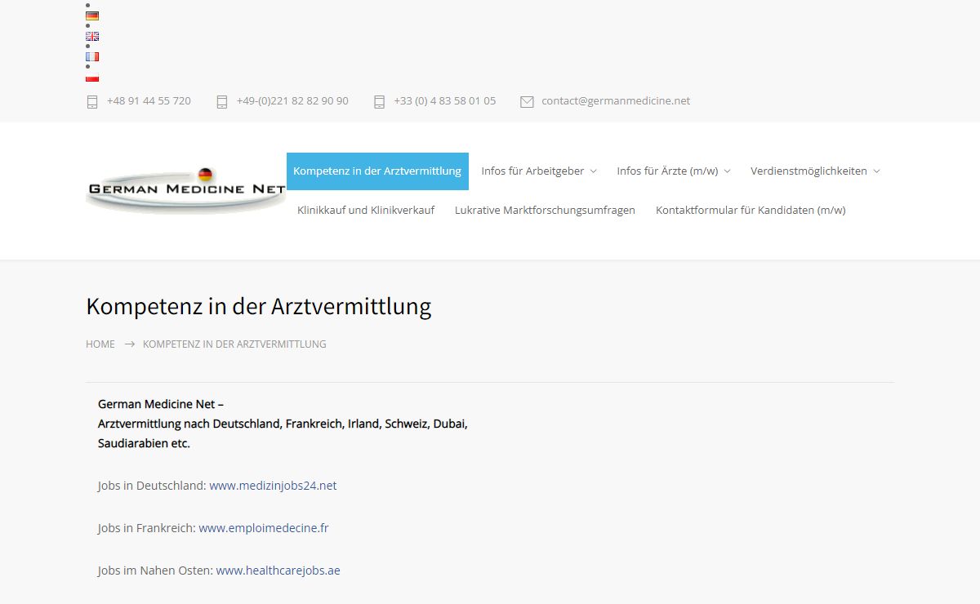This screenshot has height=604, width=980.
Task: Visit www.medizinjobs24.net link
Action: coord(273,486)
